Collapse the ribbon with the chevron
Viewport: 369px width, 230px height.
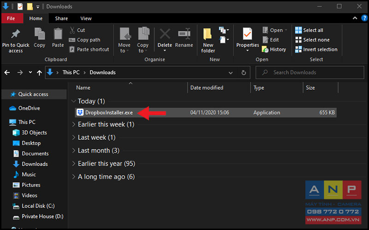coord(355,18)
